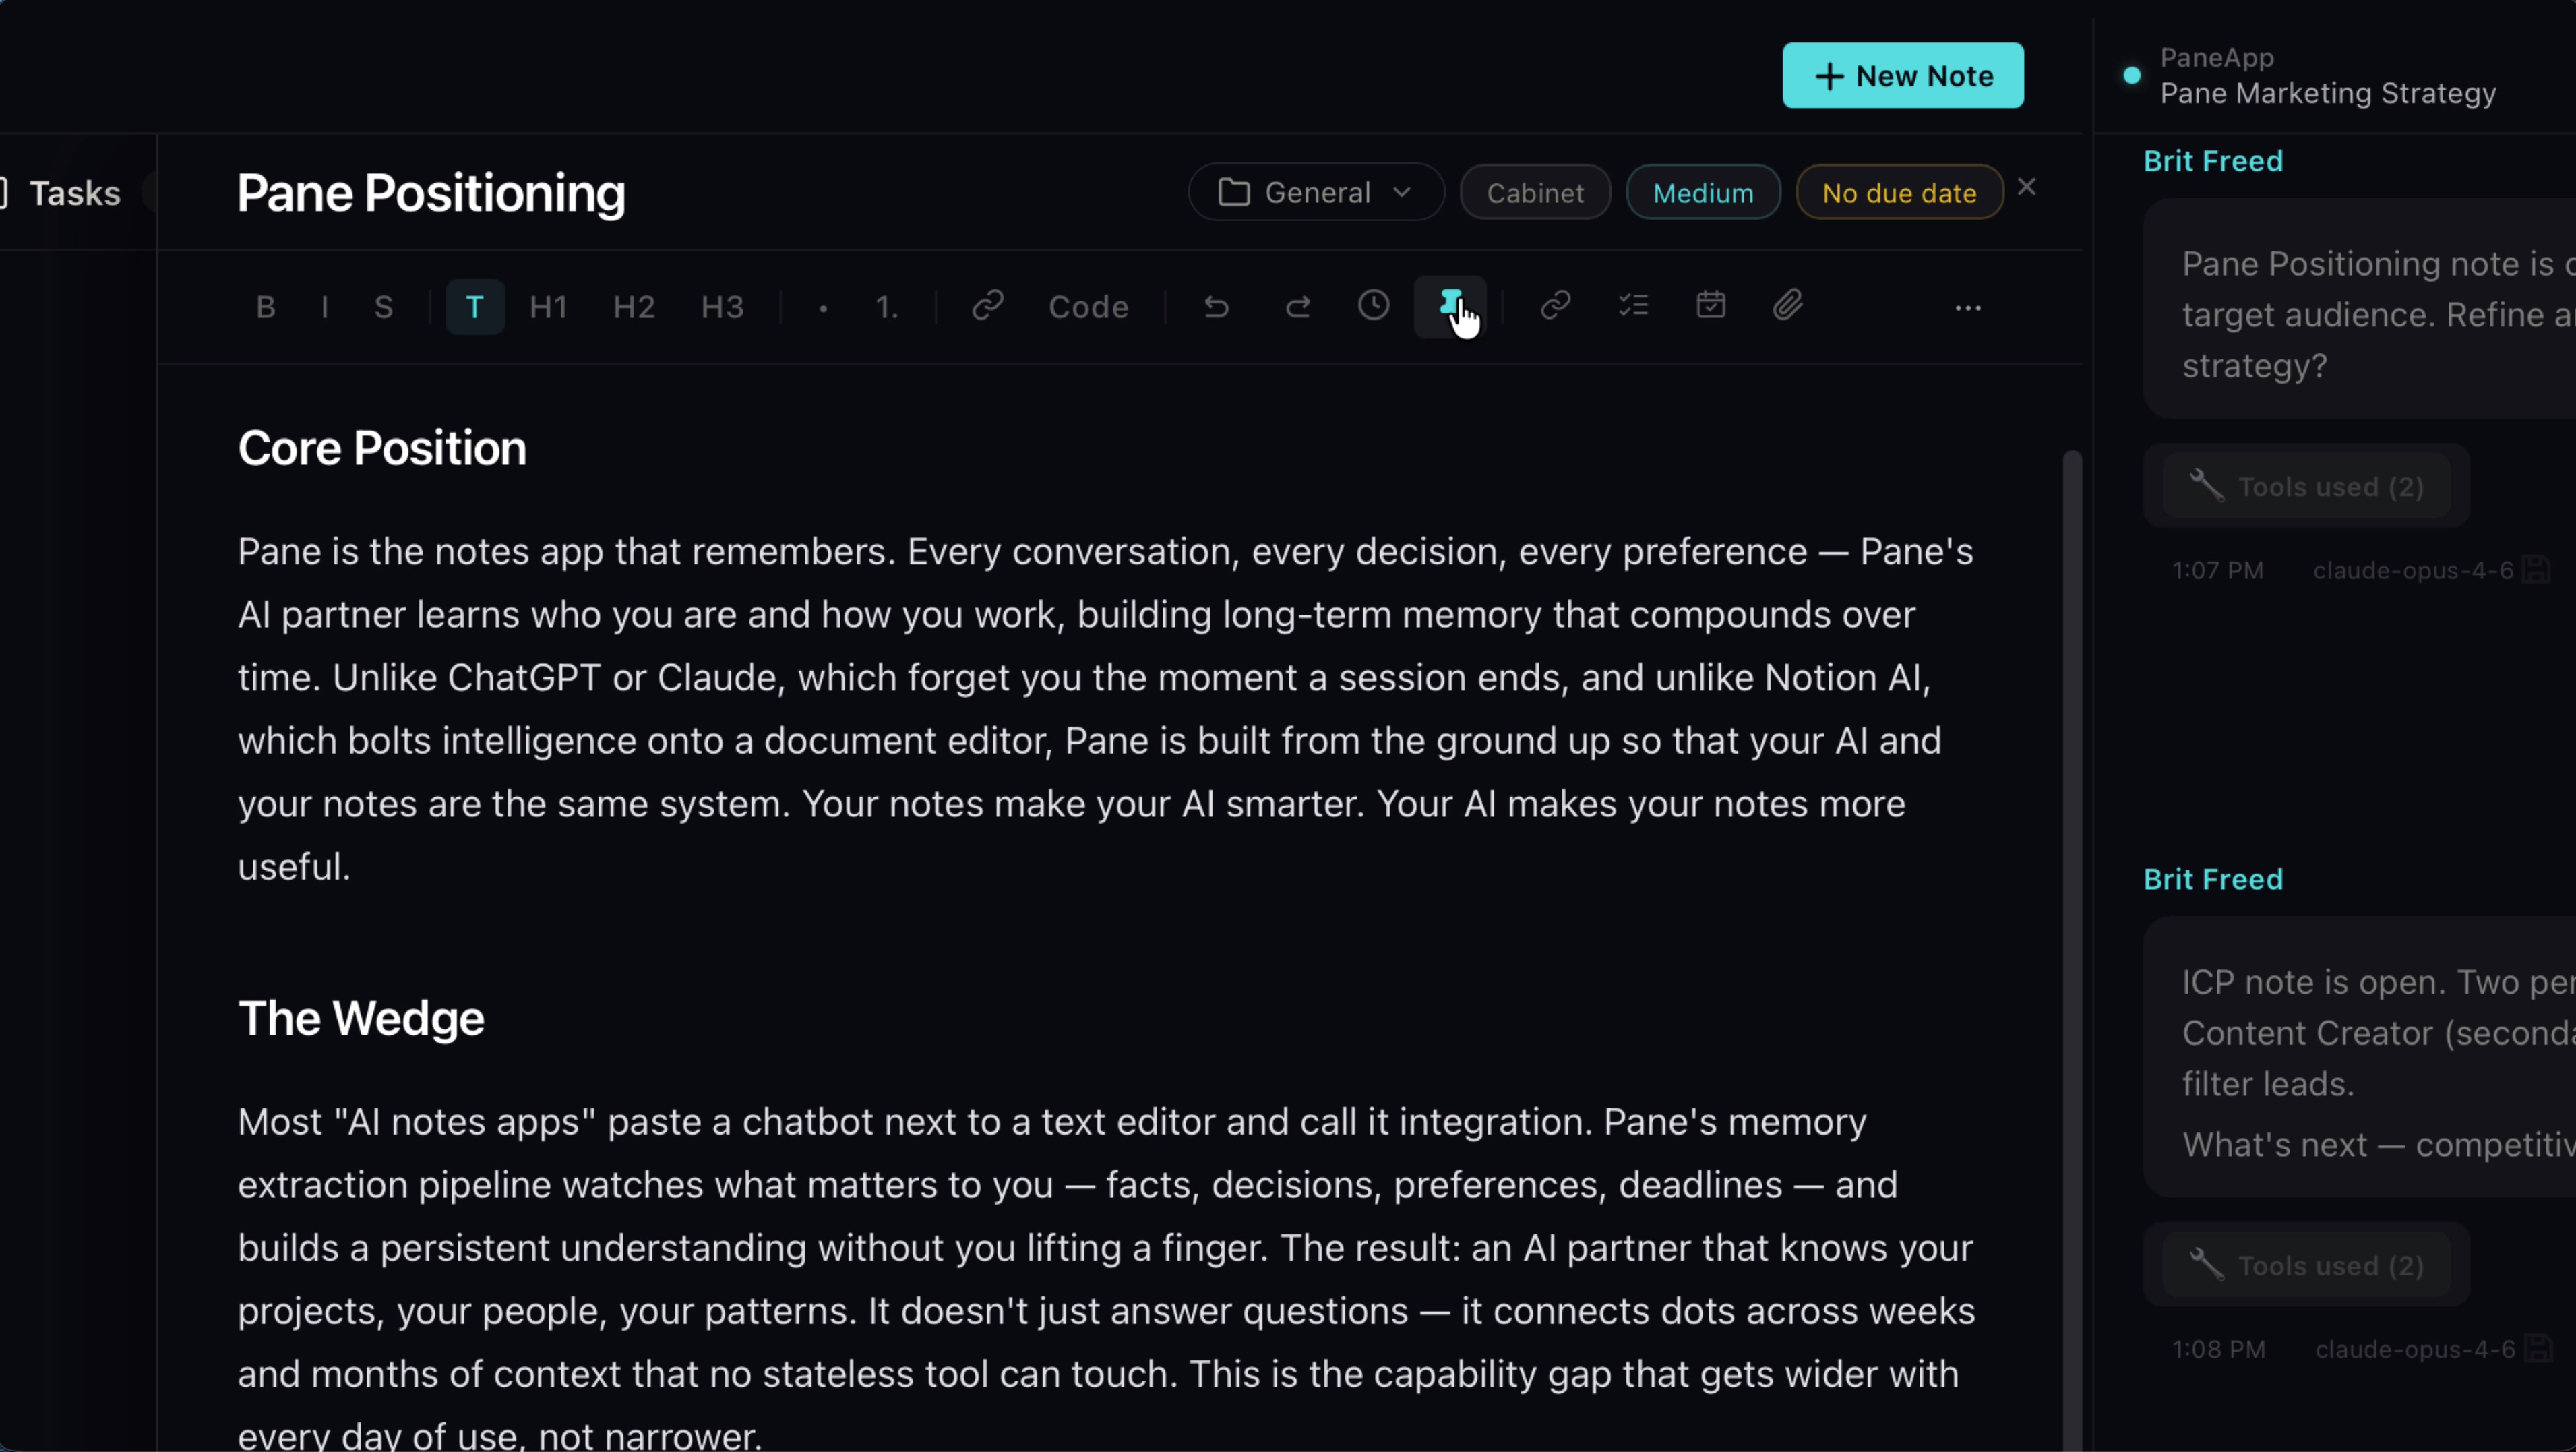Click the link-note chain icon after the pin
2576x1452 pixels.
pos(1556,305)
